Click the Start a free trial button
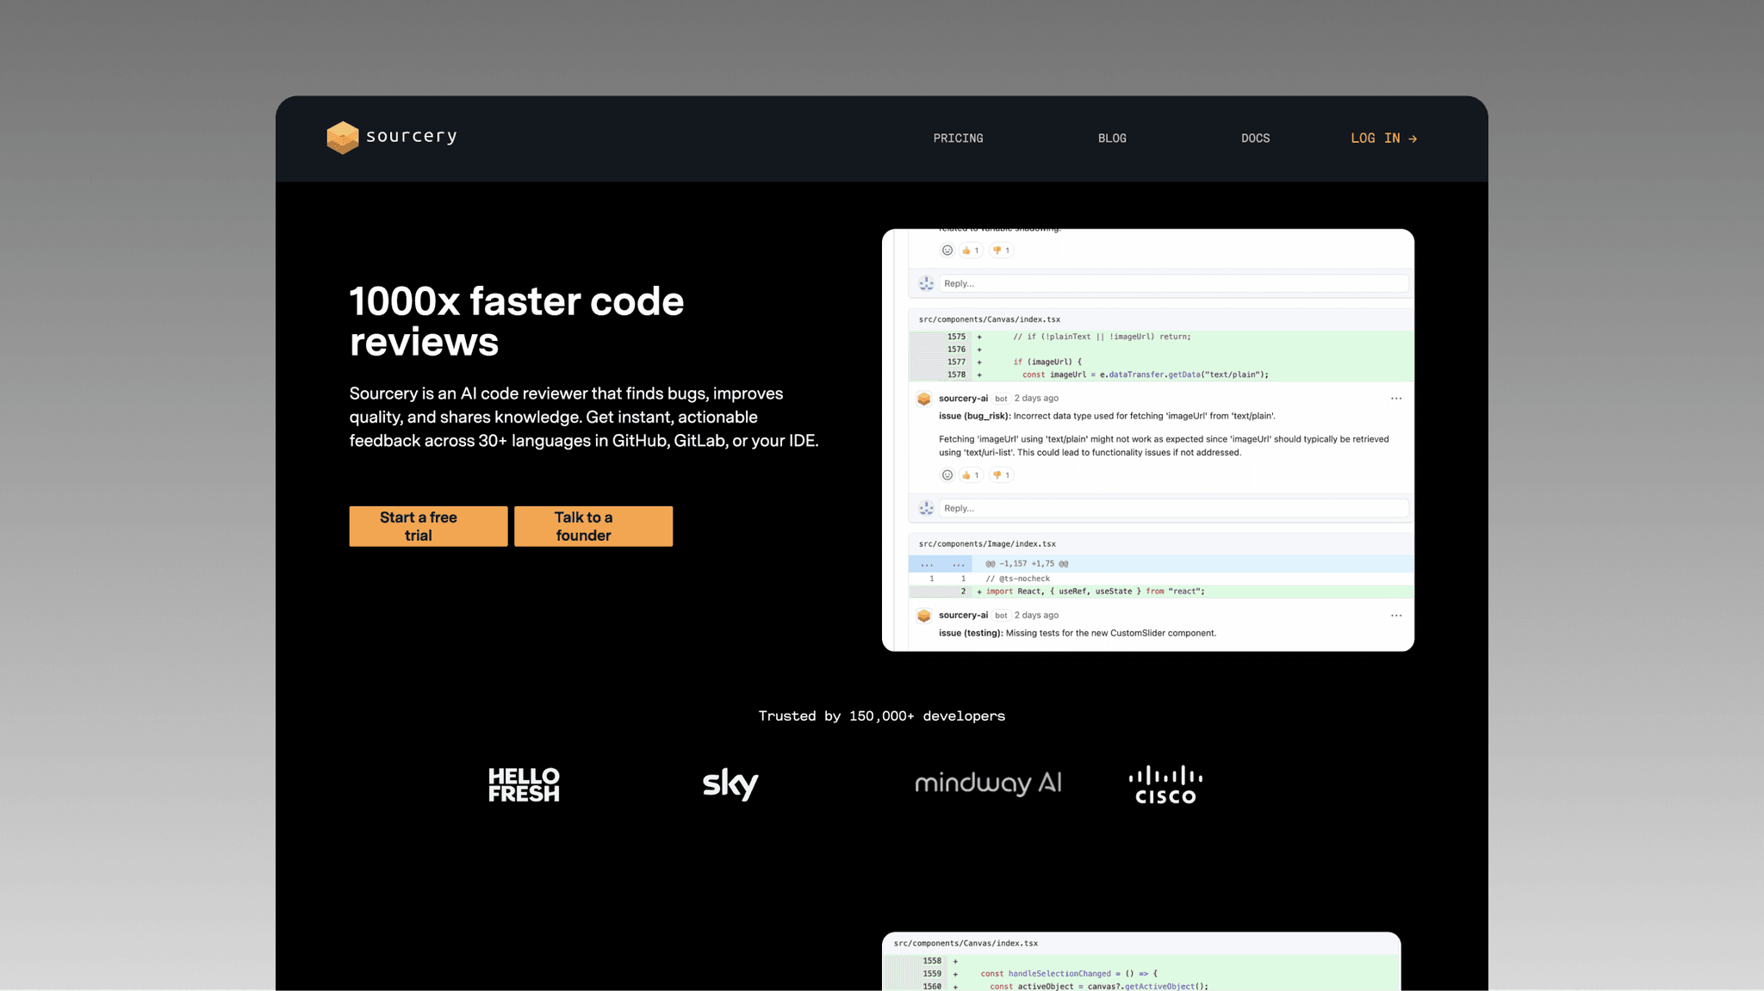This screenshot has height=991, width=1764. pos(427,525)
